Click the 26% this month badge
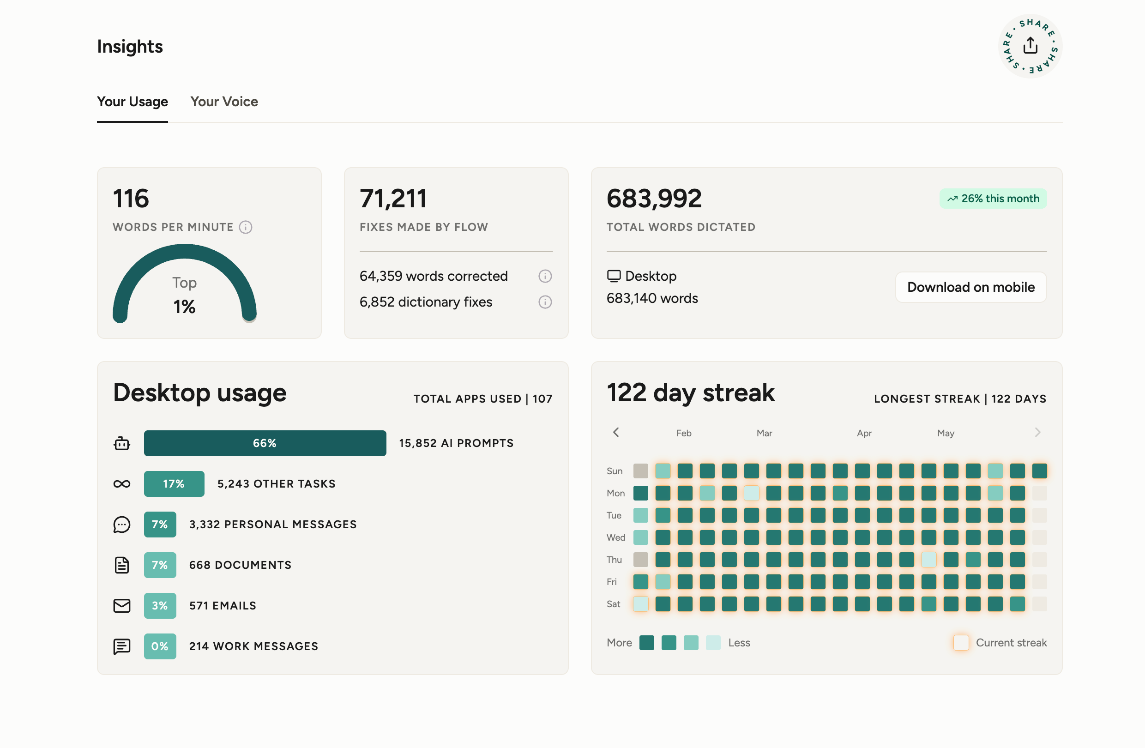The image size is (1145, 748). 993,199
